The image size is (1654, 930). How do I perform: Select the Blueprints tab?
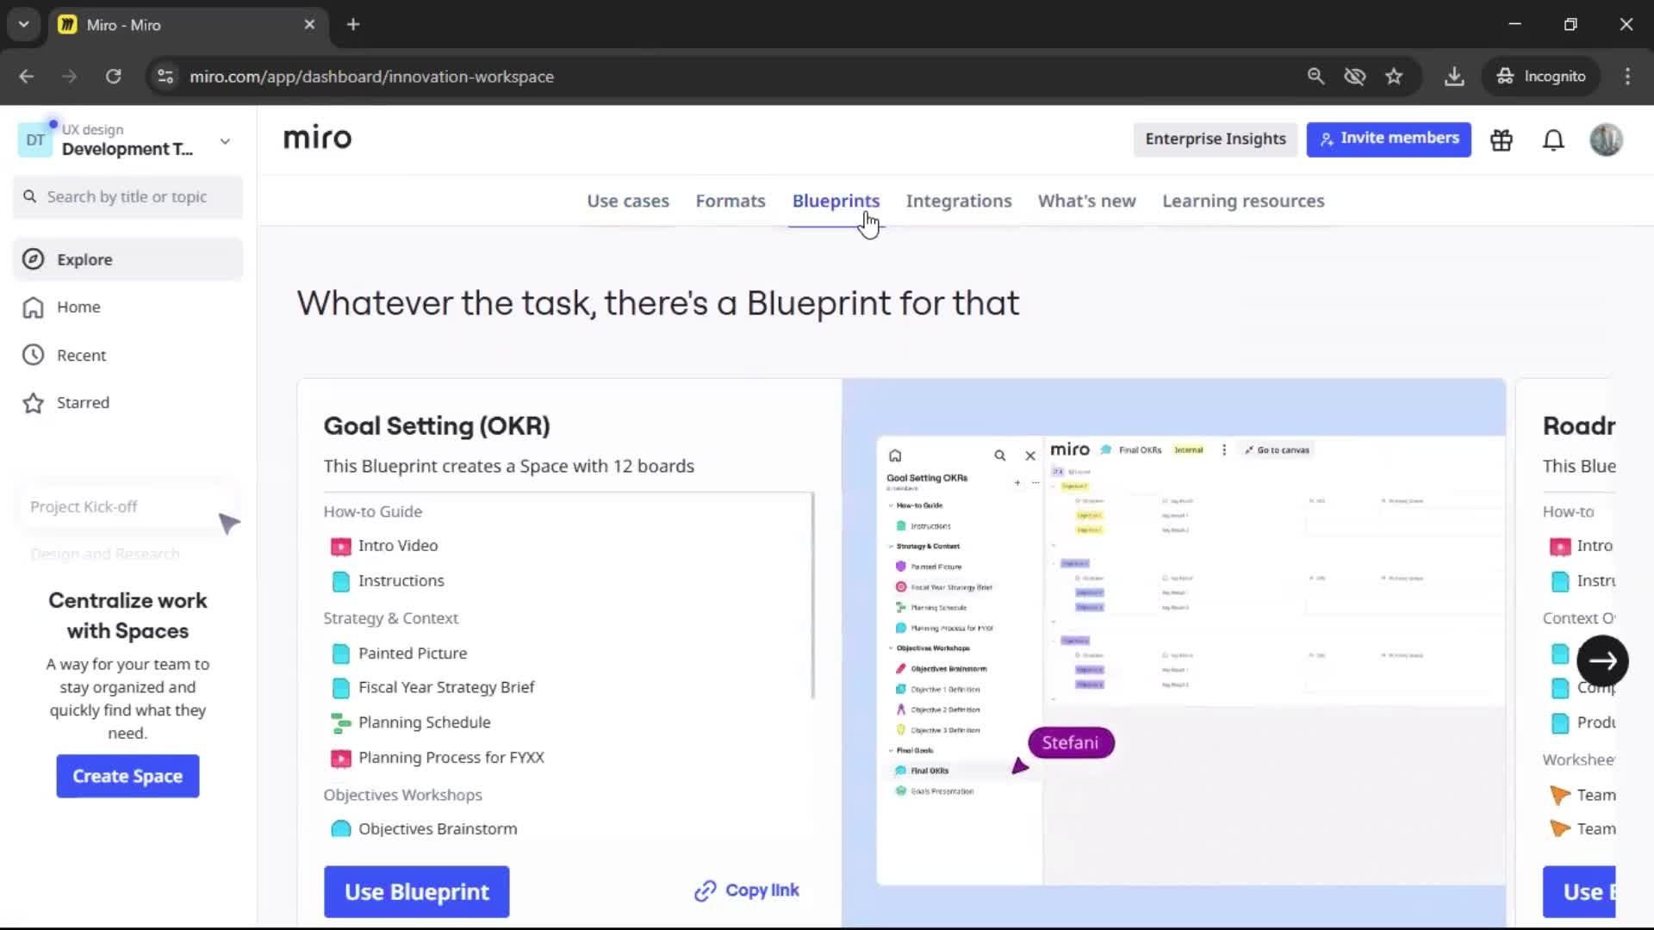836,201
